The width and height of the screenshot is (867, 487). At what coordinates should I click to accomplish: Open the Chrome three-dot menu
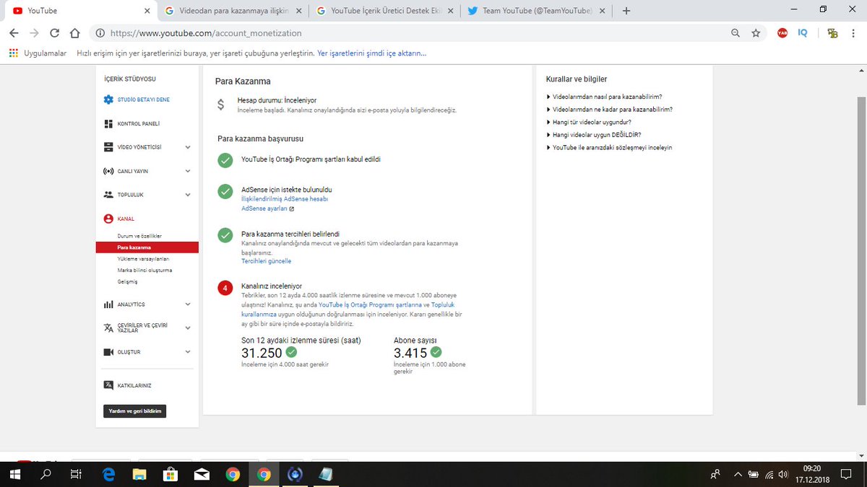point(853,32)
